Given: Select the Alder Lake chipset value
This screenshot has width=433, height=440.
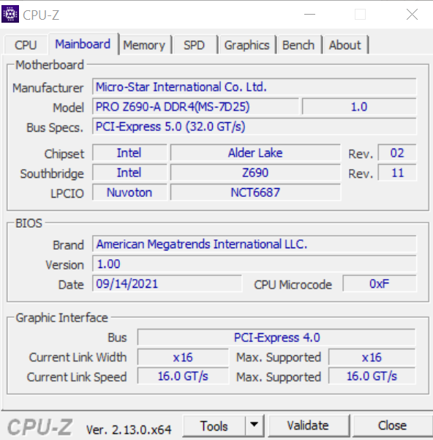Looking at the screenshot, I should coord(255,153).
